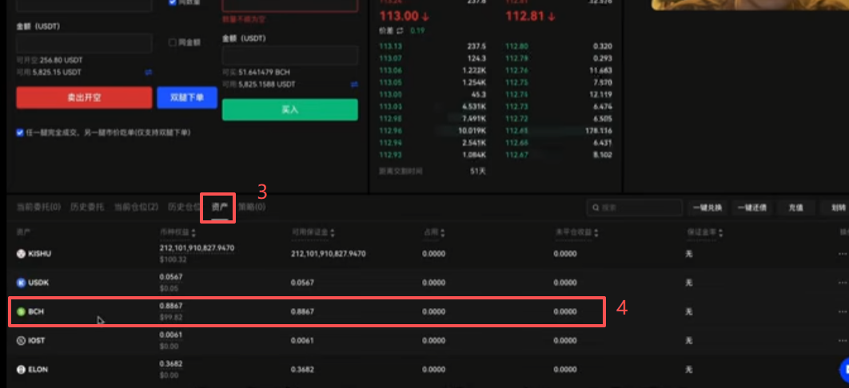
Task: Switch to the 策略(0) tab
Action: pyautogui.click(x=252, y=207)
